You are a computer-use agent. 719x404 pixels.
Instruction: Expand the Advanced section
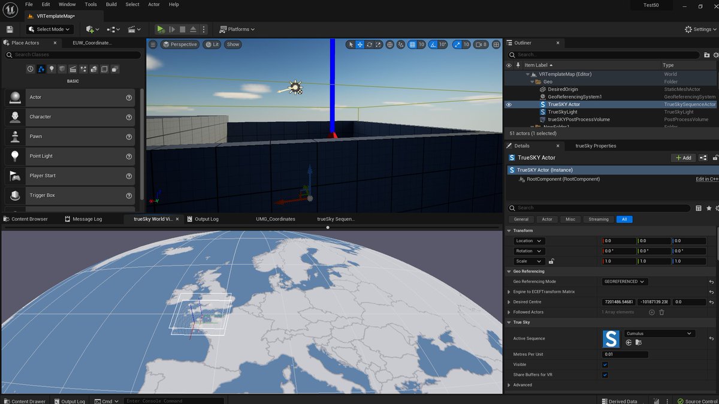tap(510, 385)
